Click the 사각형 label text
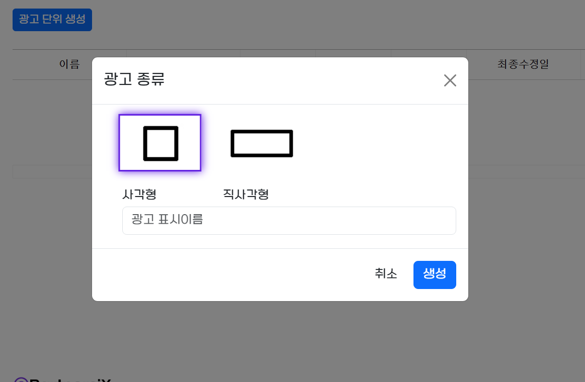 139,194
